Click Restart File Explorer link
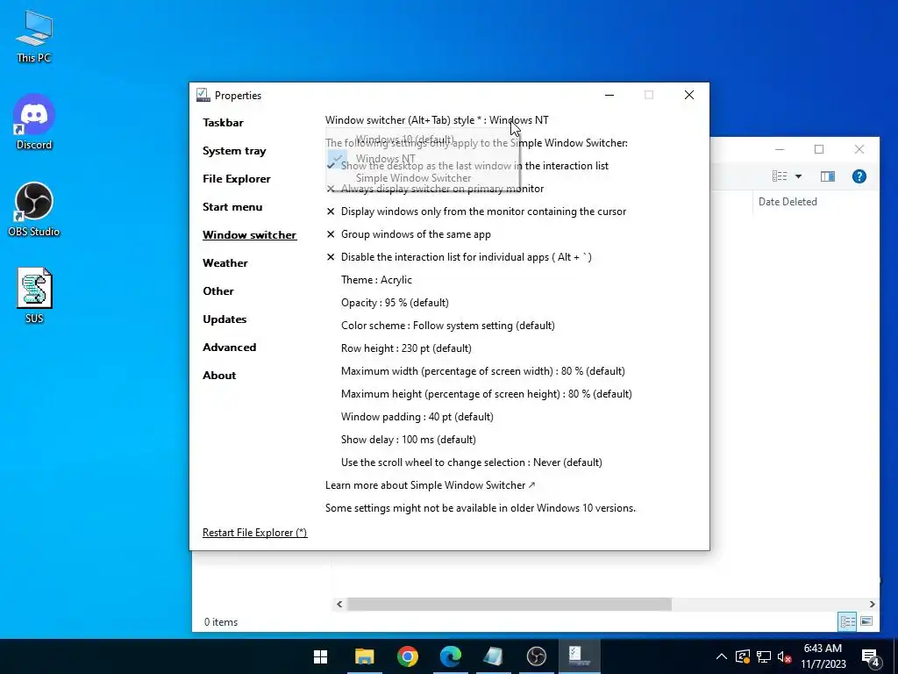The image size is (898, 674). point(255,533)
